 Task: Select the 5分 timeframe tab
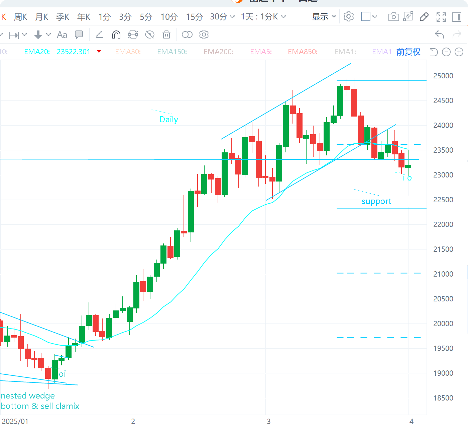[146, 17]
